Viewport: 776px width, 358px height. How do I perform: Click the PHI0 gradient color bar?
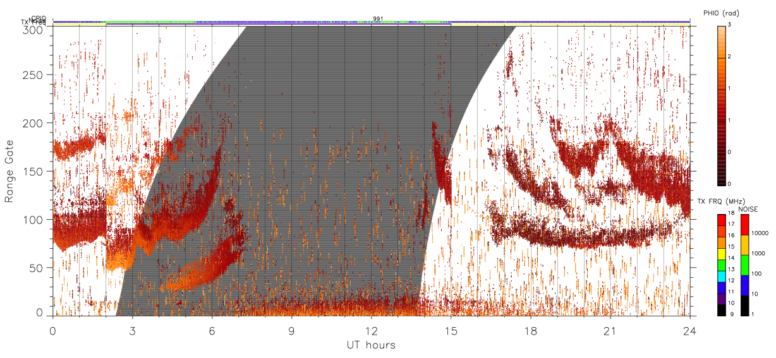point(722,105)
